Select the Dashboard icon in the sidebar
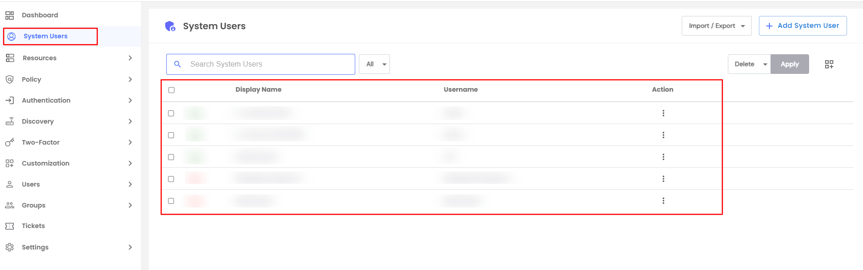This screenshot has width=863, height=270. coord(10,15)
